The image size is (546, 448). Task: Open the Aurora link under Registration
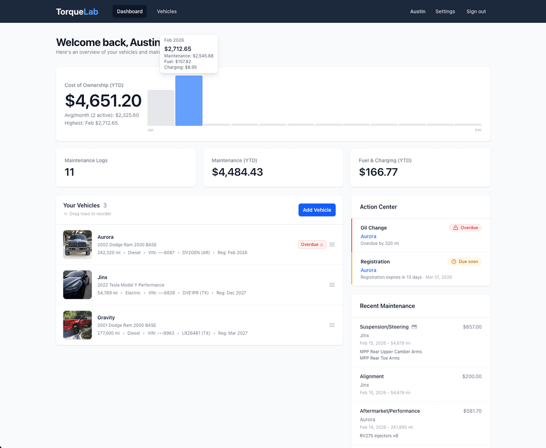[x=368, y=270]
